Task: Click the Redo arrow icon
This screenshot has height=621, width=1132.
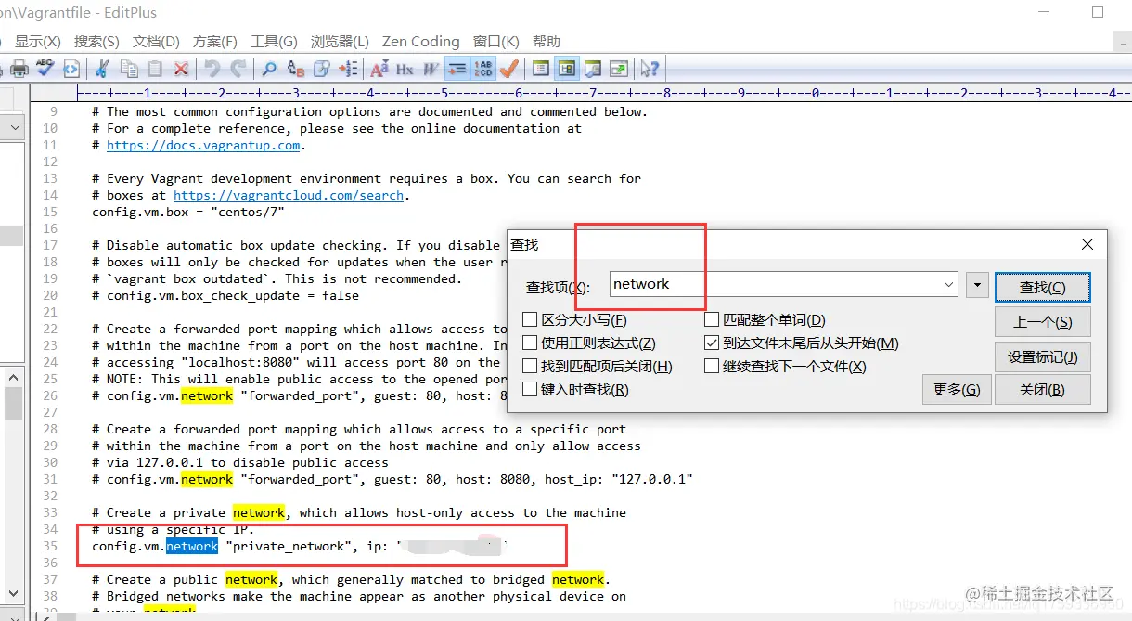Action: 238,69
